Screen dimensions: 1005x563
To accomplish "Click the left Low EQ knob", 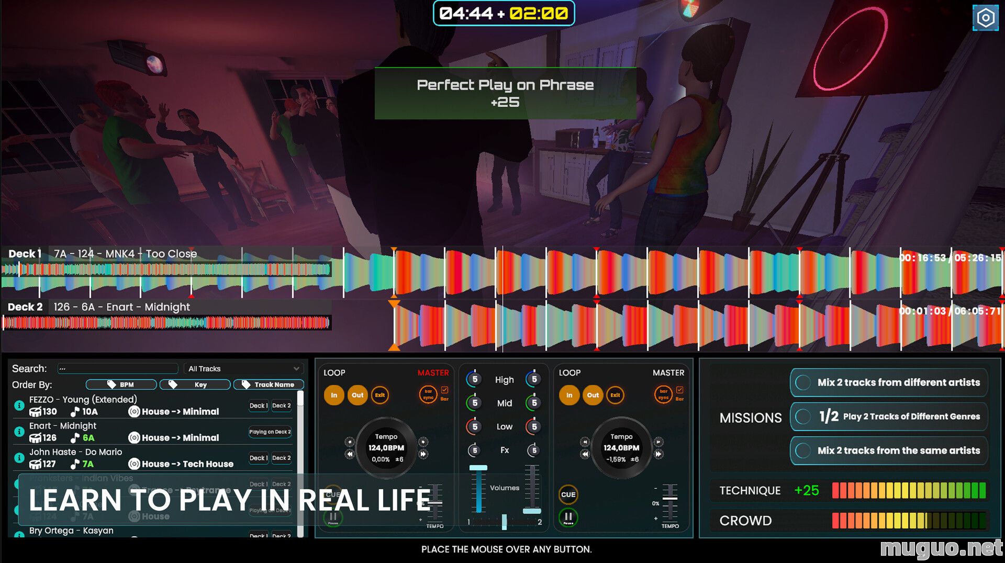I will [474, 426].
